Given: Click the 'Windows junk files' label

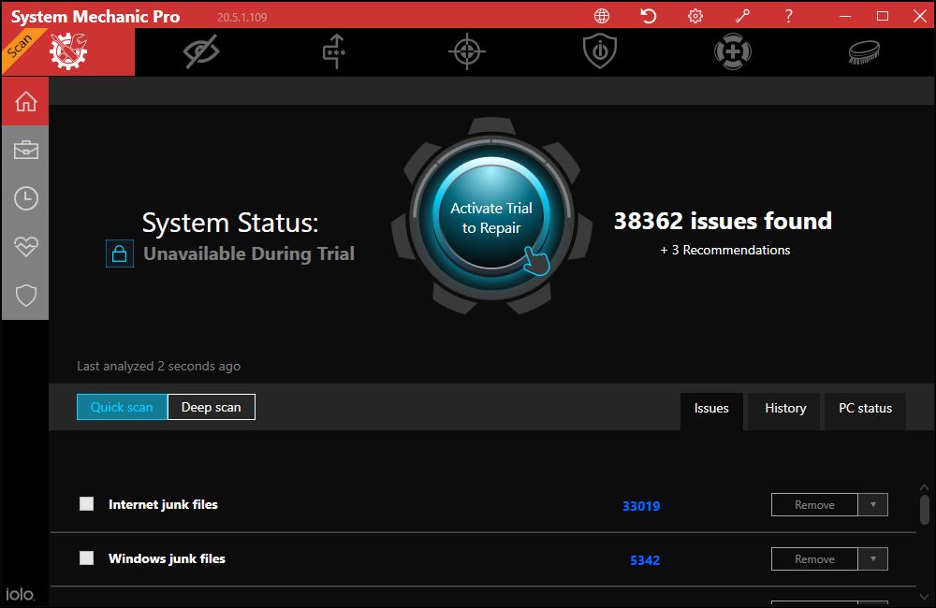Looking at the screenshot, I should pyautogui.click(x=167, y=559).
